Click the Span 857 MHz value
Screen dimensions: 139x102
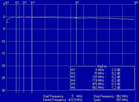point(122,100)
